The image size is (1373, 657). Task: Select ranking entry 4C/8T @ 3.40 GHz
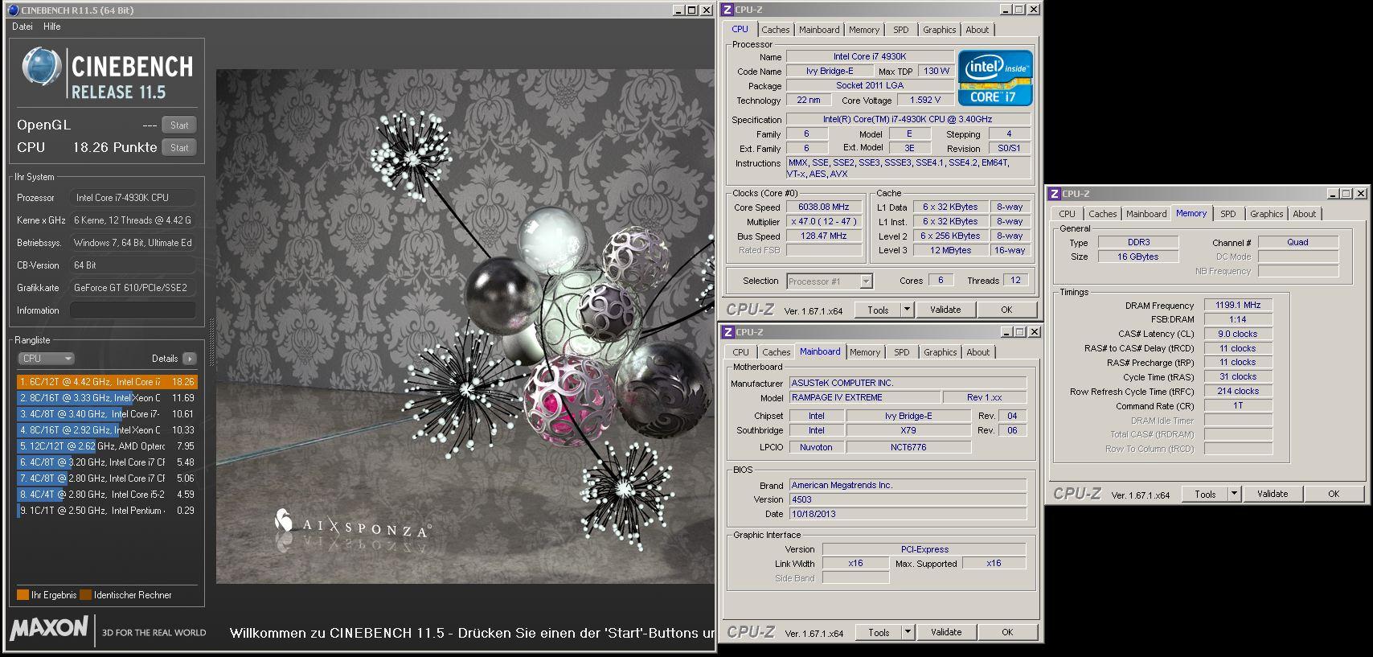[x=107, y=414]
